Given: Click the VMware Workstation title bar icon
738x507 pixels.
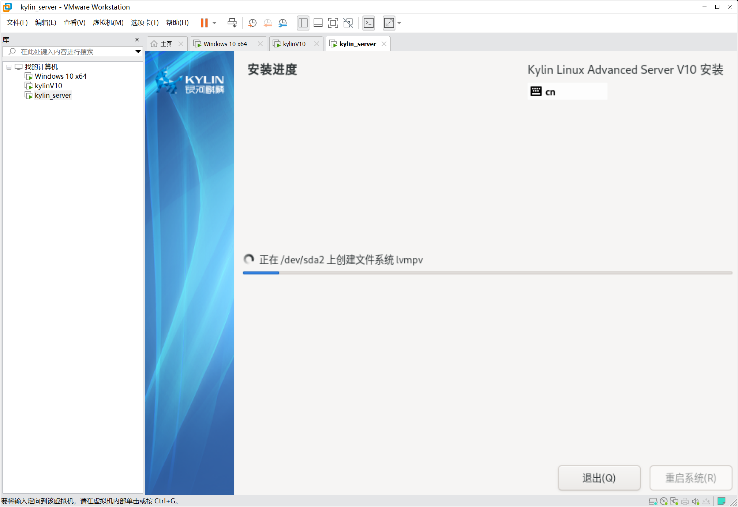Looking at the screenshot, I should pyautogui.click(x=7, y=7).
